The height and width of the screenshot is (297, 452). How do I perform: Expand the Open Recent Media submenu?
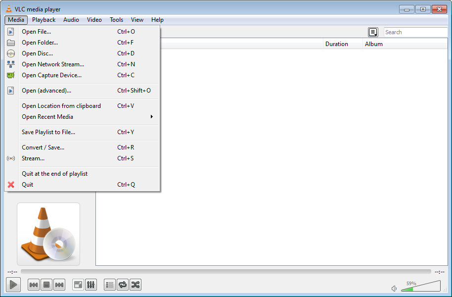[x=82, y=117]
